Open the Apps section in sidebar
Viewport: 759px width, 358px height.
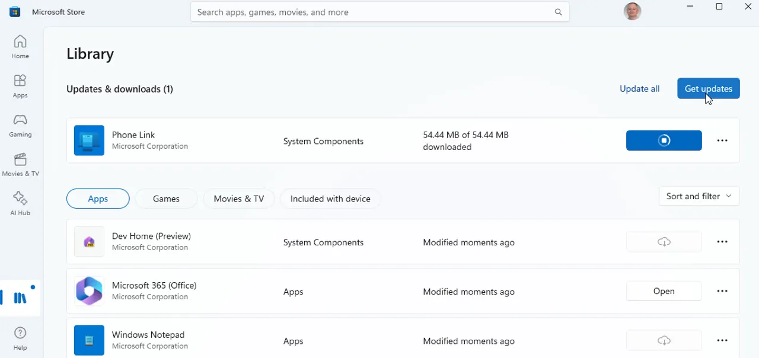tap(20, 86)
